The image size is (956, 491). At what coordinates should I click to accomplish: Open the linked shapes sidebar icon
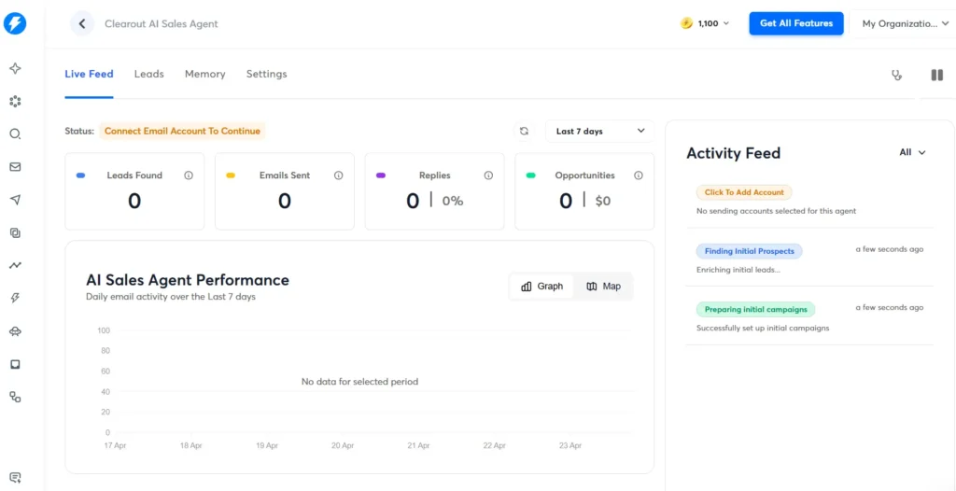coord(15,397)
